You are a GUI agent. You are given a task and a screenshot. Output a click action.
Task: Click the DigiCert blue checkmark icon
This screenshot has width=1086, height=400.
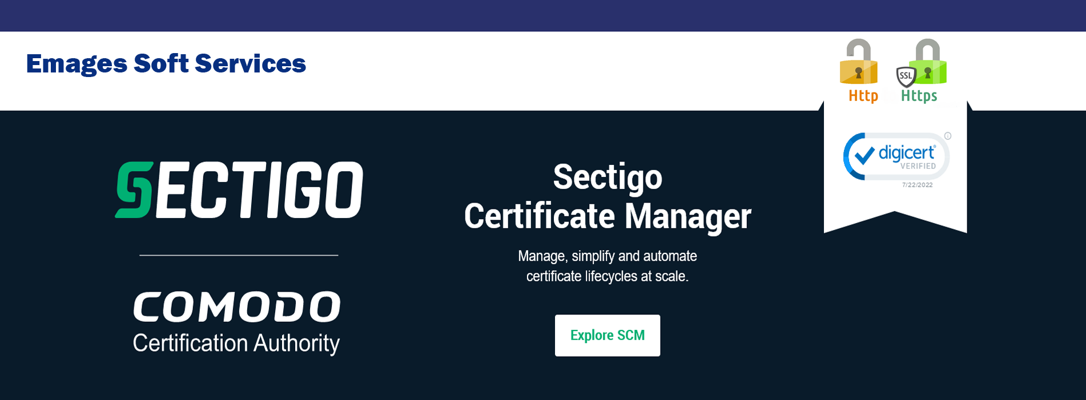(863, 155)
